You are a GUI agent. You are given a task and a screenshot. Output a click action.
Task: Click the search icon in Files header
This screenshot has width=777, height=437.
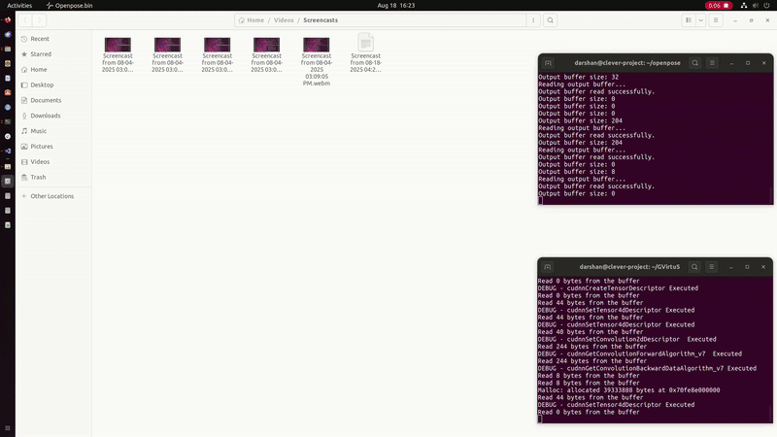click(551, 19)
